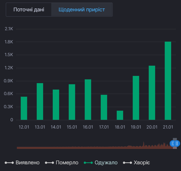
Task: Click the Одужало green legend marker icon
Action: point(88,163)
